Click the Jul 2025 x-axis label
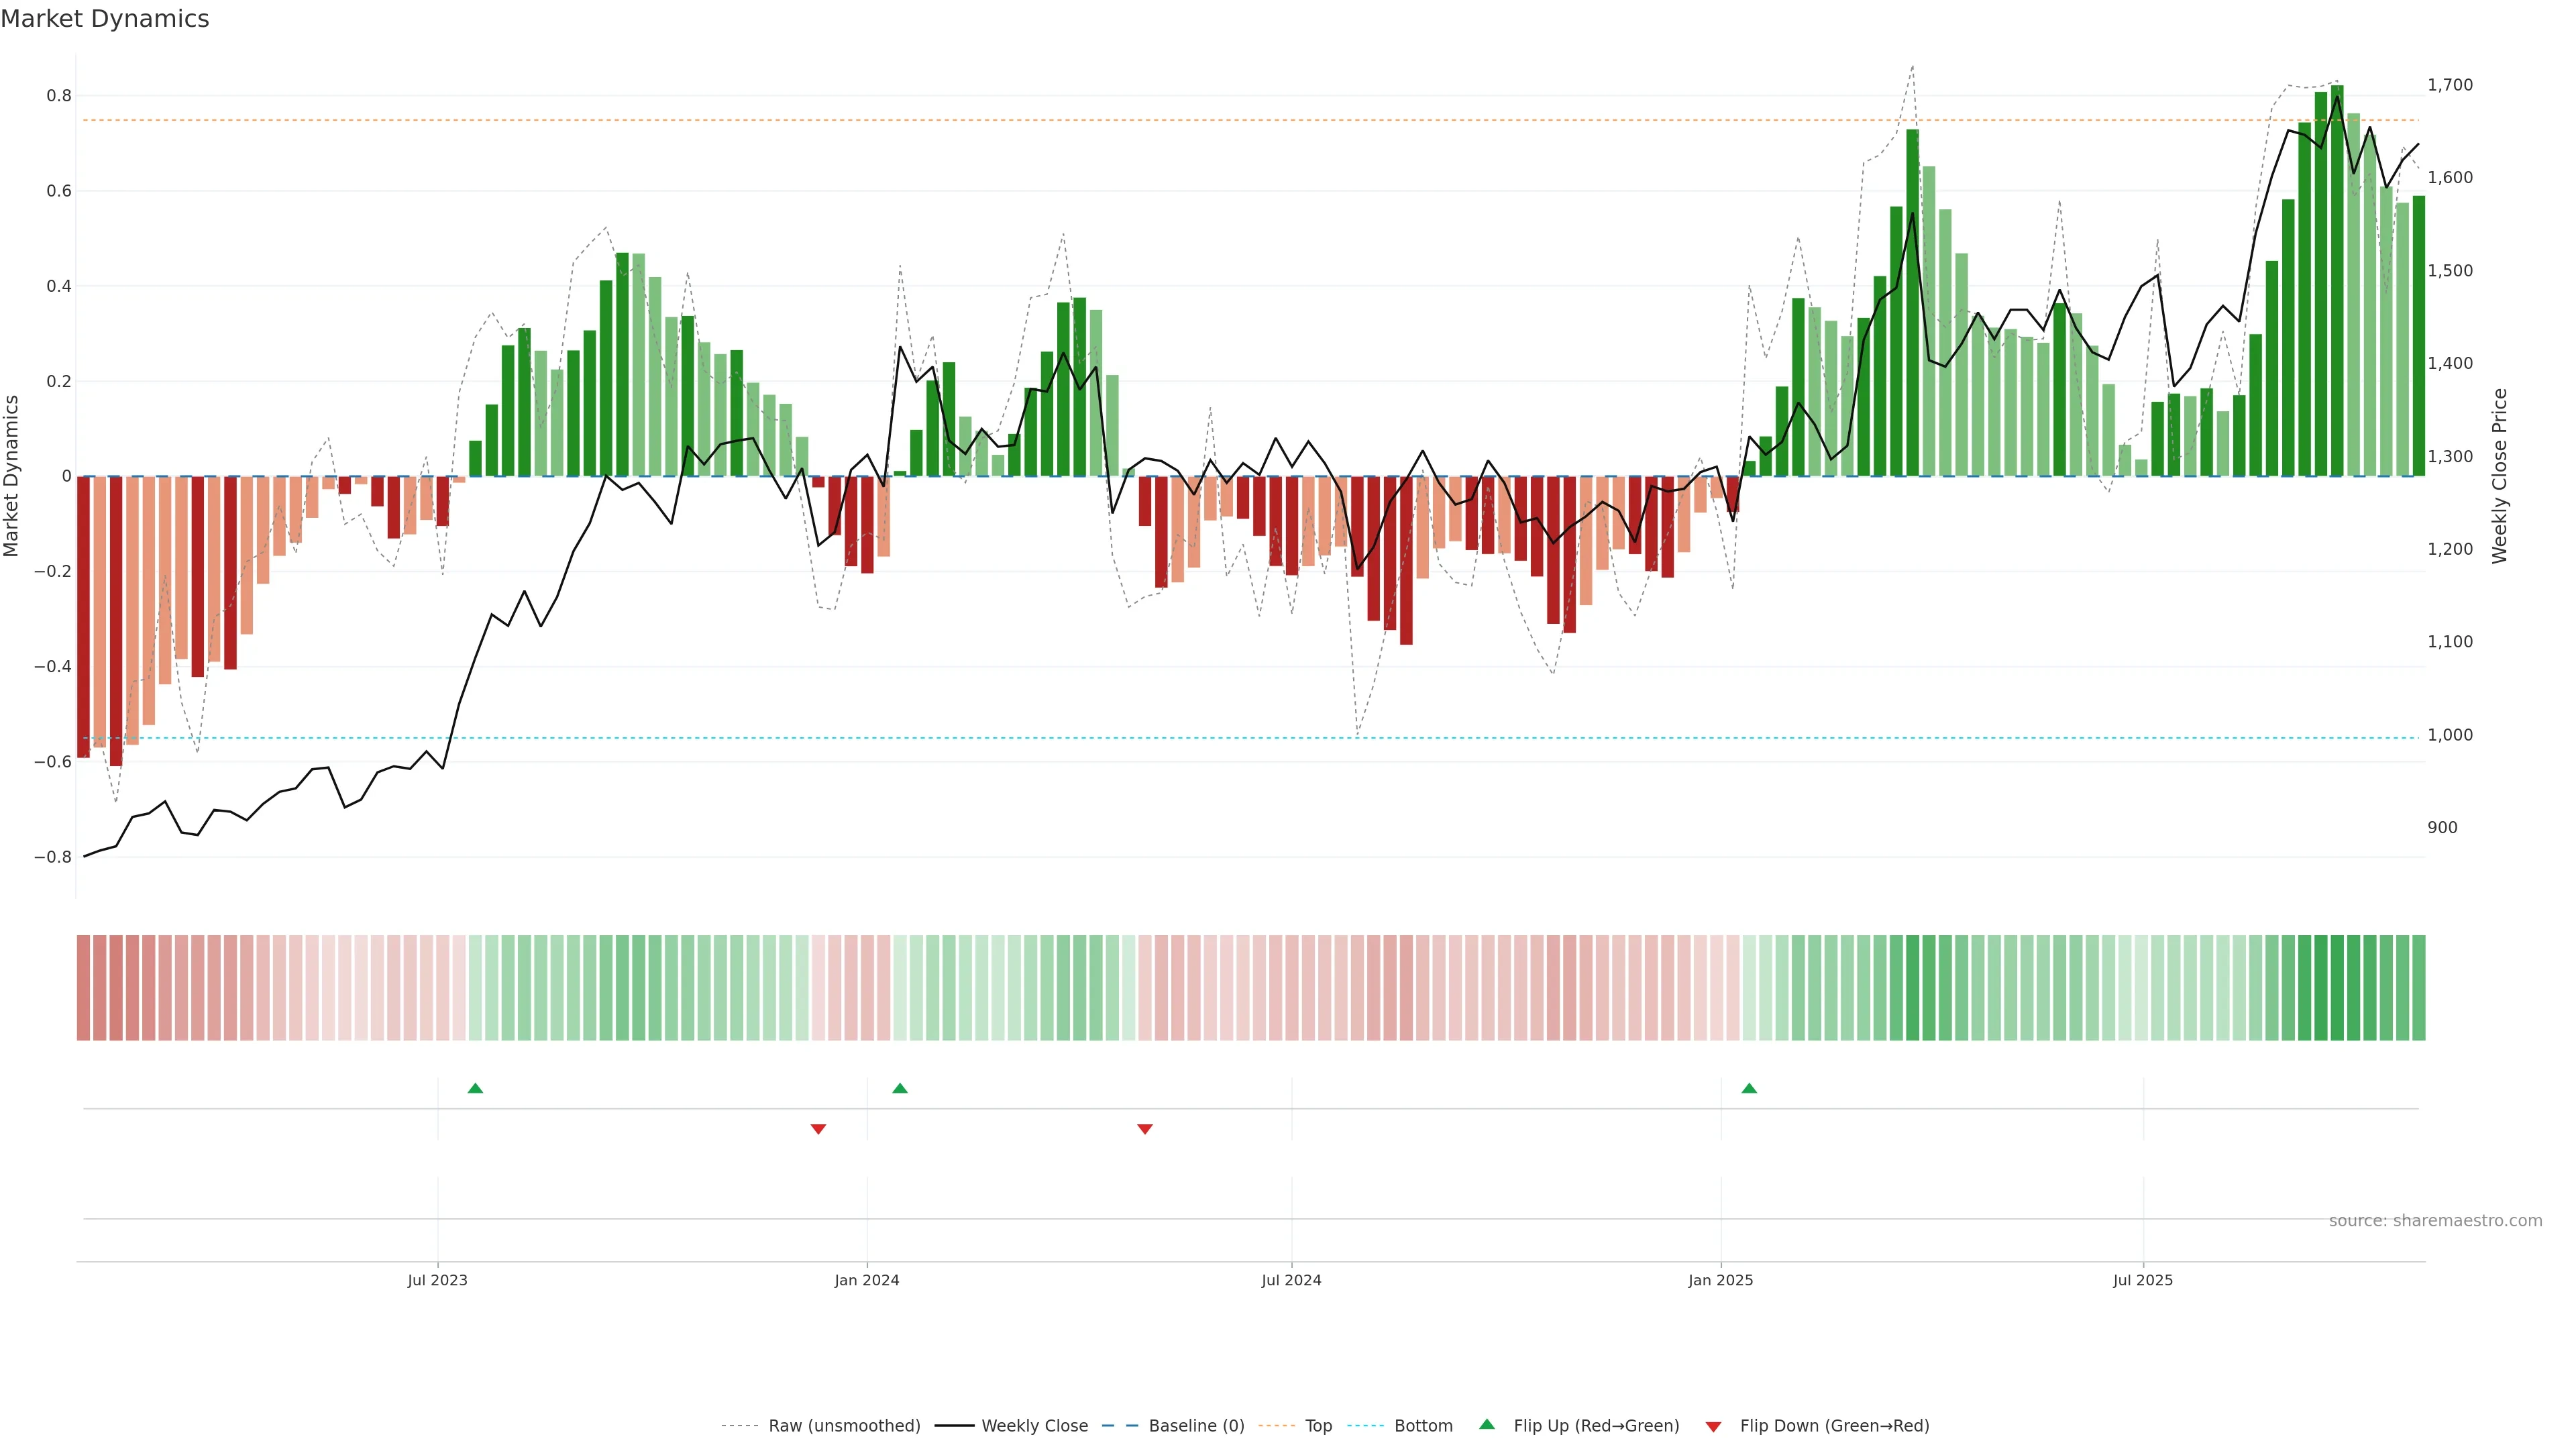The height and width of the screenshot is (1449, 2576). coord(2142,1280)
